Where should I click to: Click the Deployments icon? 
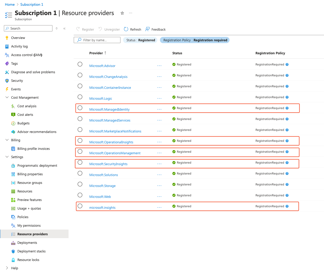pyautogui.click(x=13, y=243)
